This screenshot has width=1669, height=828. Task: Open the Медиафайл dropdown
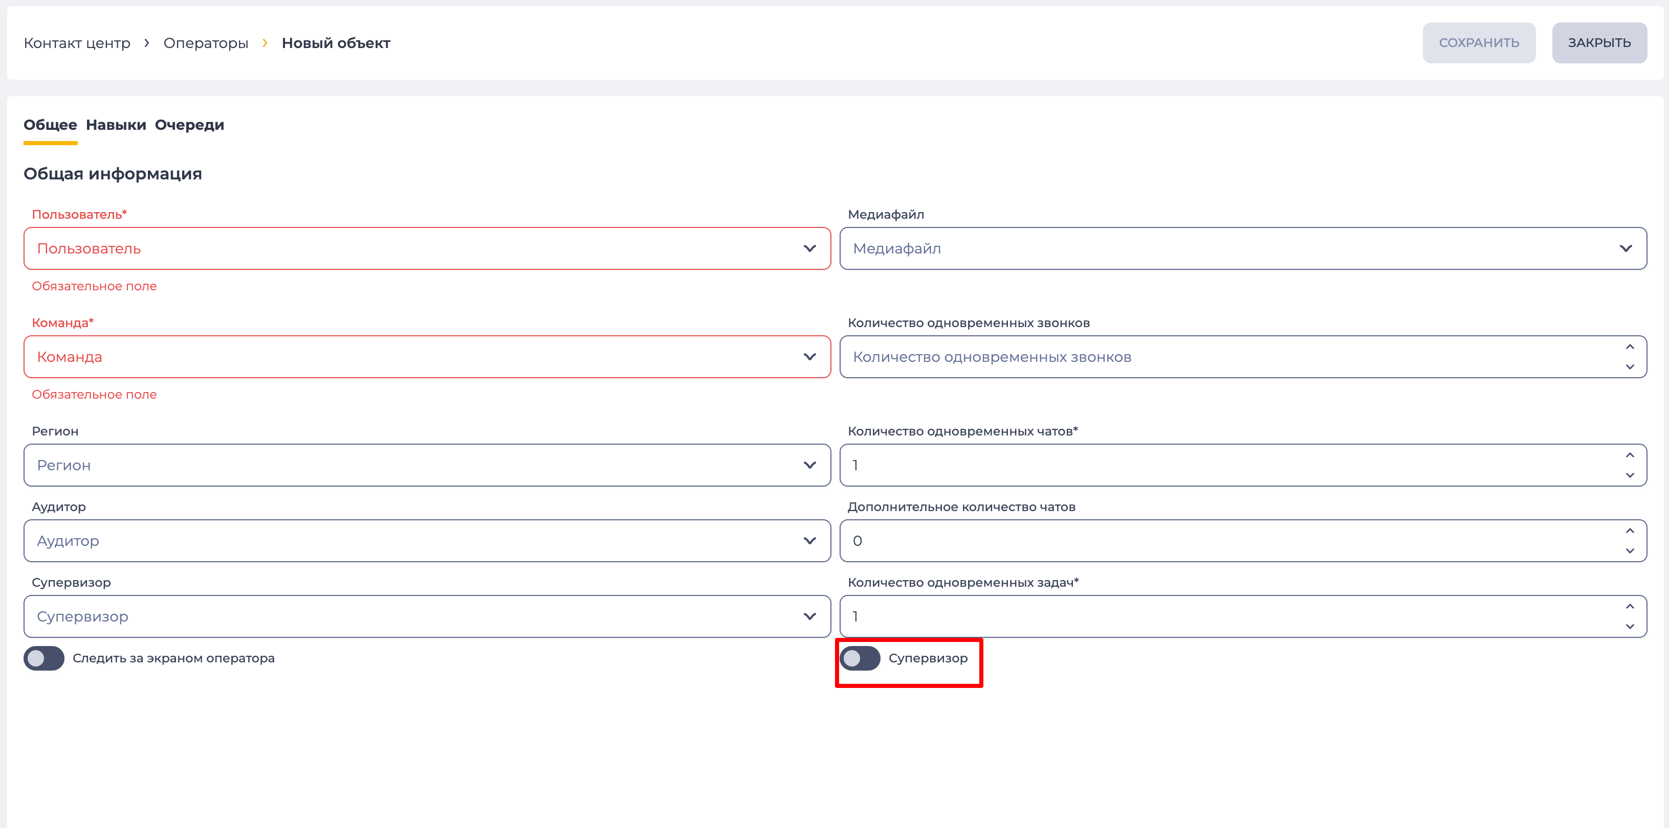click(x=1243, y=248)
